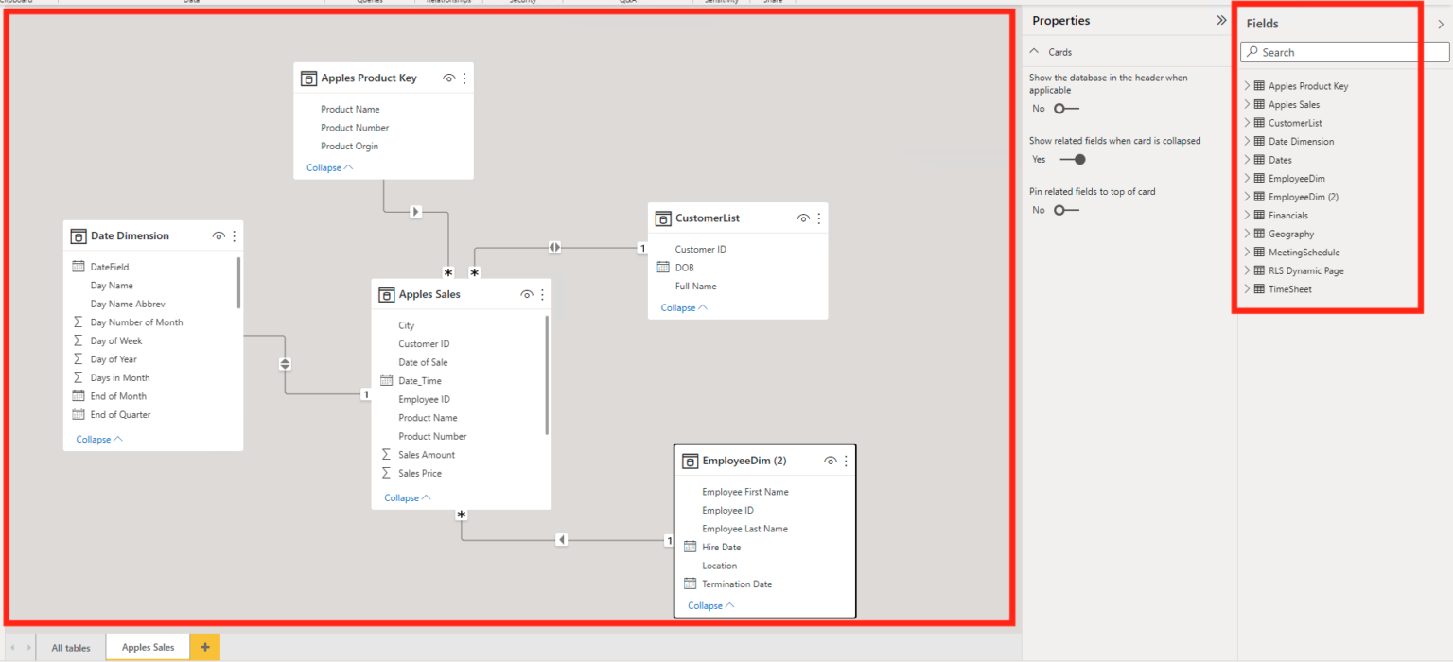Screen dimensions: 1453x662
Task: Click the sigma icon beside Day of Week
Action: tap(79, 340)
